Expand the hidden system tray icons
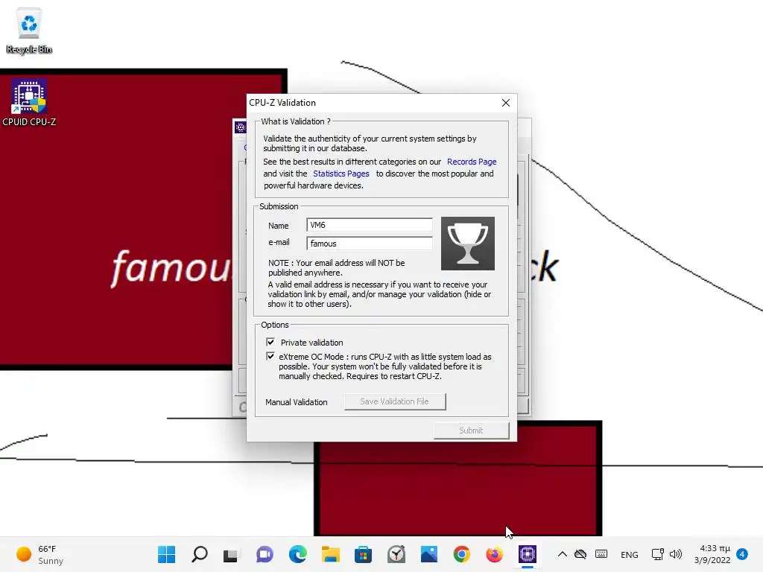The image size is (763, 572). 562,554
